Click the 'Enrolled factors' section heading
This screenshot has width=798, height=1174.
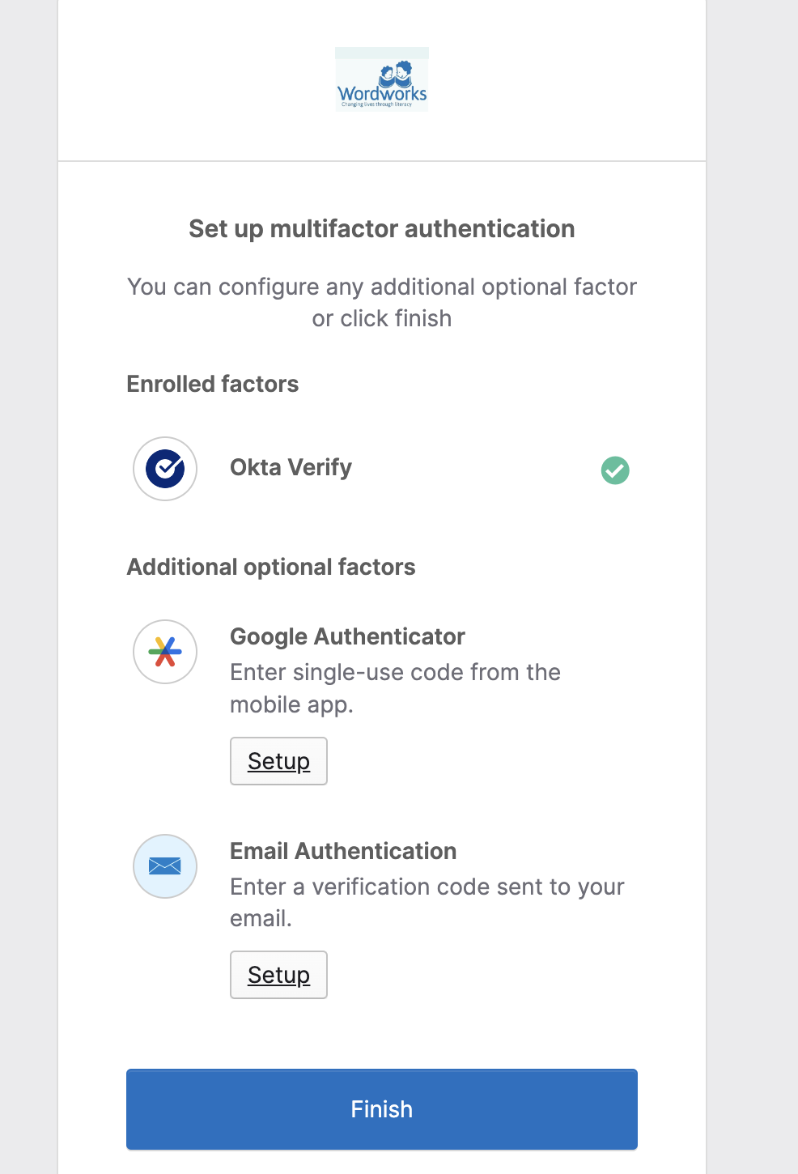tap(213, 384)
